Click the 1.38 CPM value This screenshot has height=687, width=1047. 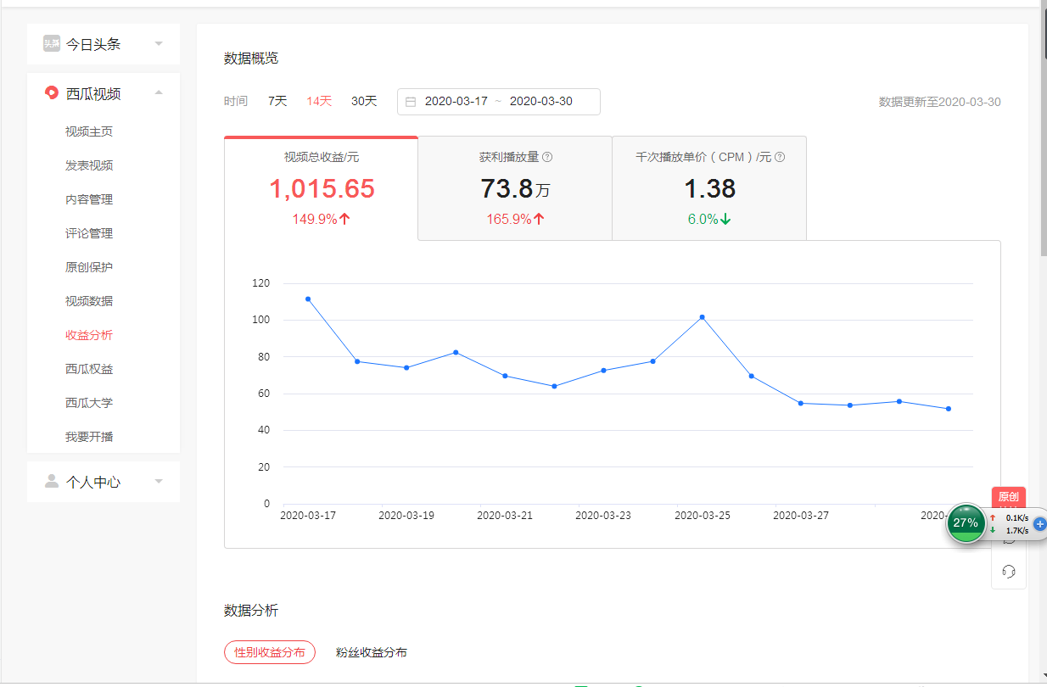pos(710,188)
